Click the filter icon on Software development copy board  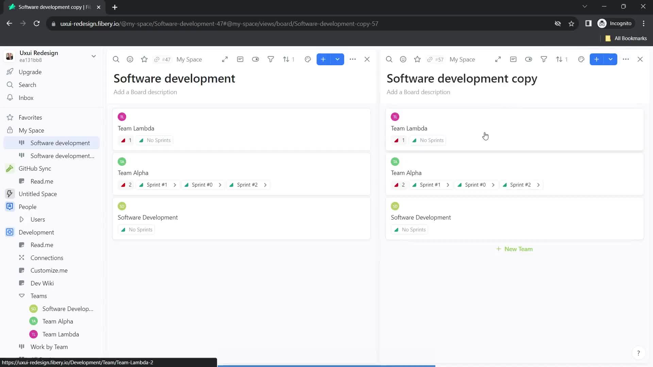(544, 59)
